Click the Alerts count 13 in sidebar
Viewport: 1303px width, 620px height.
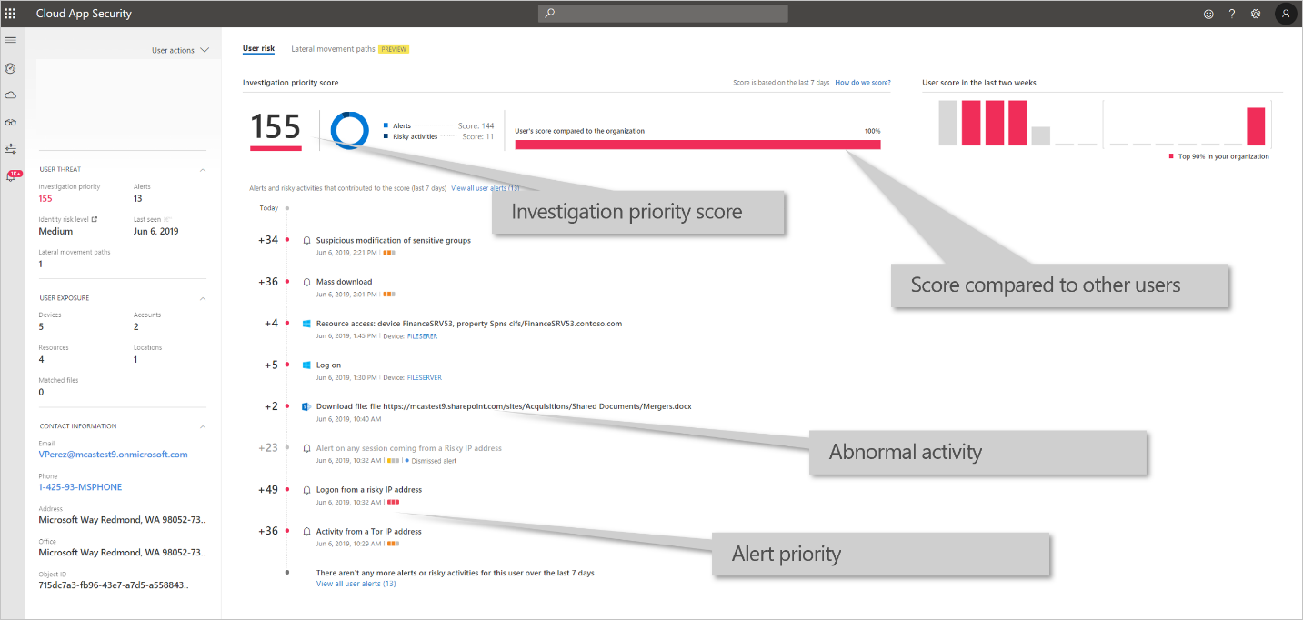(x=137, y=198)
